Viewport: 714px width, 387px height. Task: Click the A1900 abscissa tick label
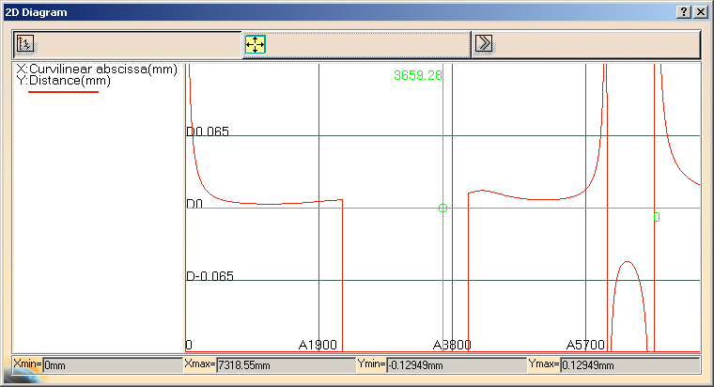[x=318, y=345]
